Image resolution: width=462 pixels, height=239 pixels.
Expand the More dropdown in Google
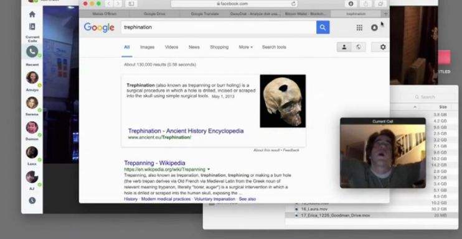click(245, 47)
